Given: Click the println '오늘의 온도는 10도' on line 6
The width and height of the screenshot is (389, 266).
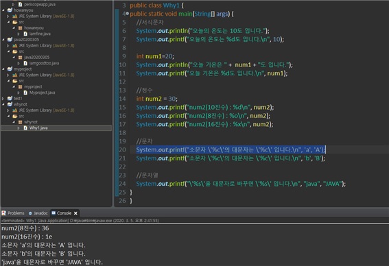Looking at the screenshot, I should (202, 31).
